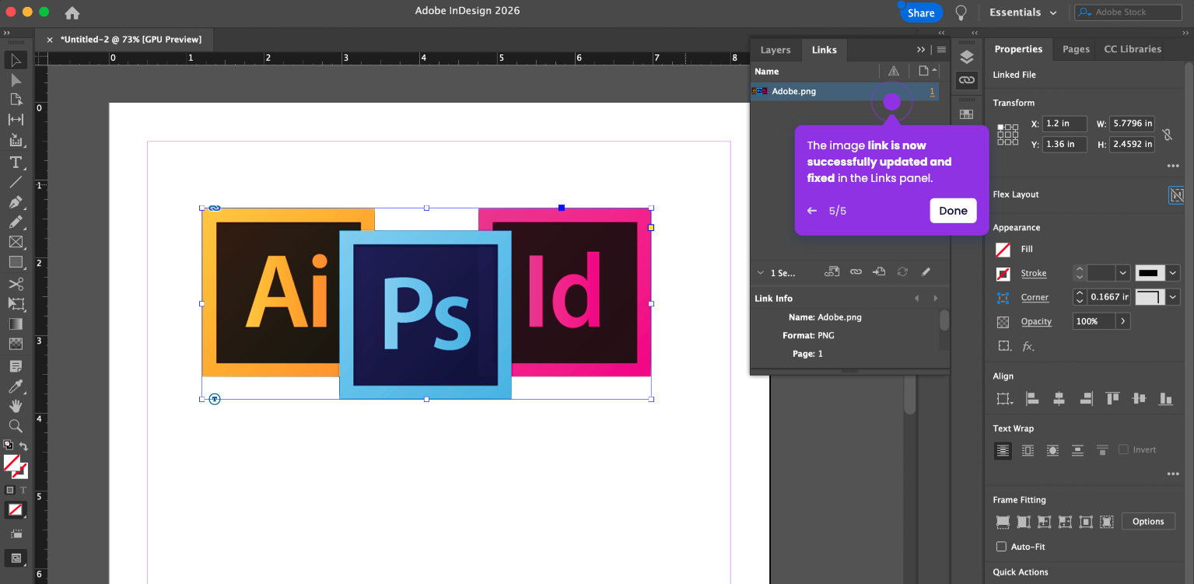Viewport: 1194px width, 584px height.
Task: Click Go To Link icon
Action: pyautogui.click(x=879, y=272)
